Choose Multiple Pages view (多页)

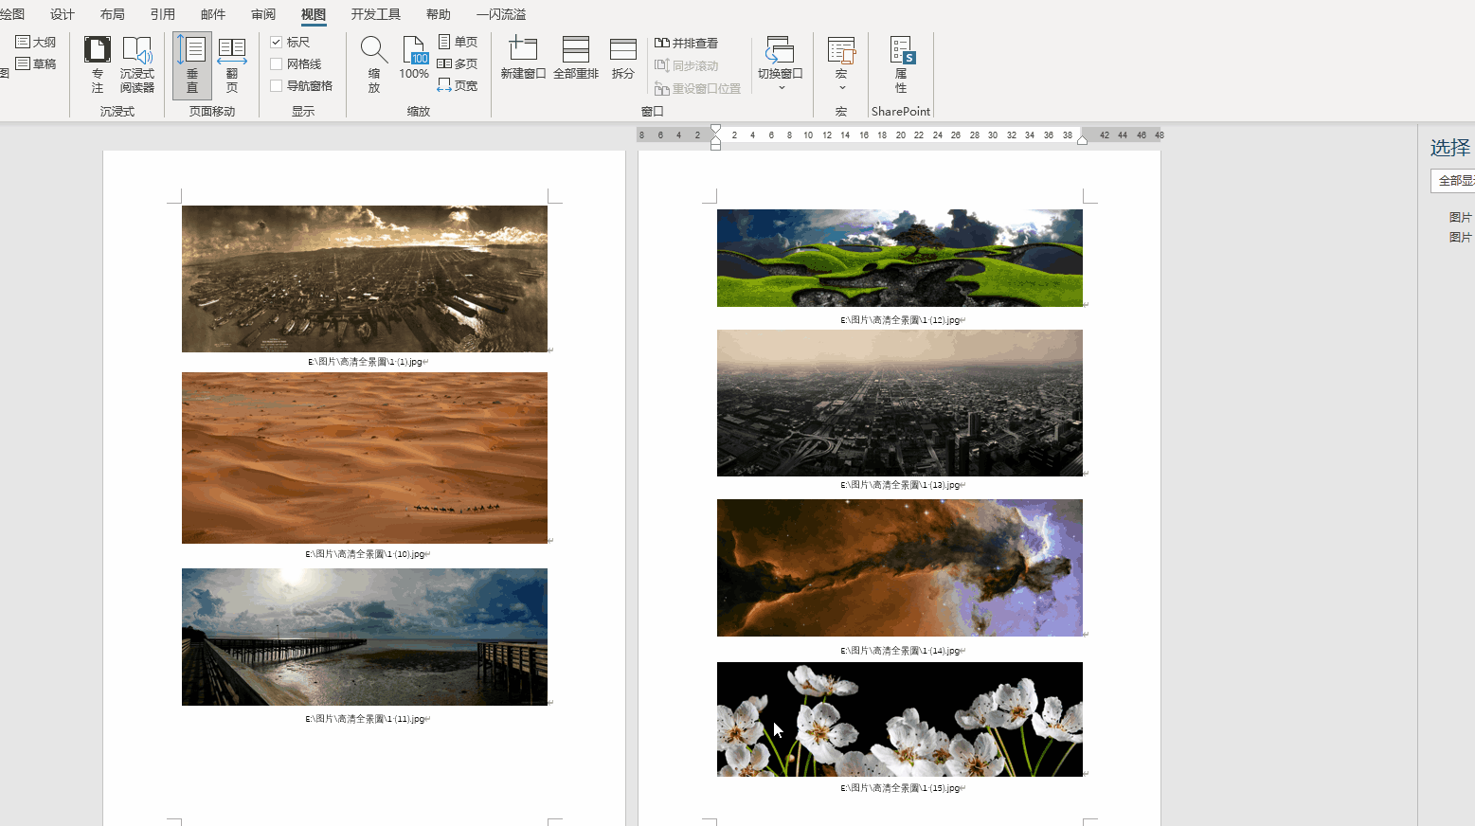(x=458, y=63)
